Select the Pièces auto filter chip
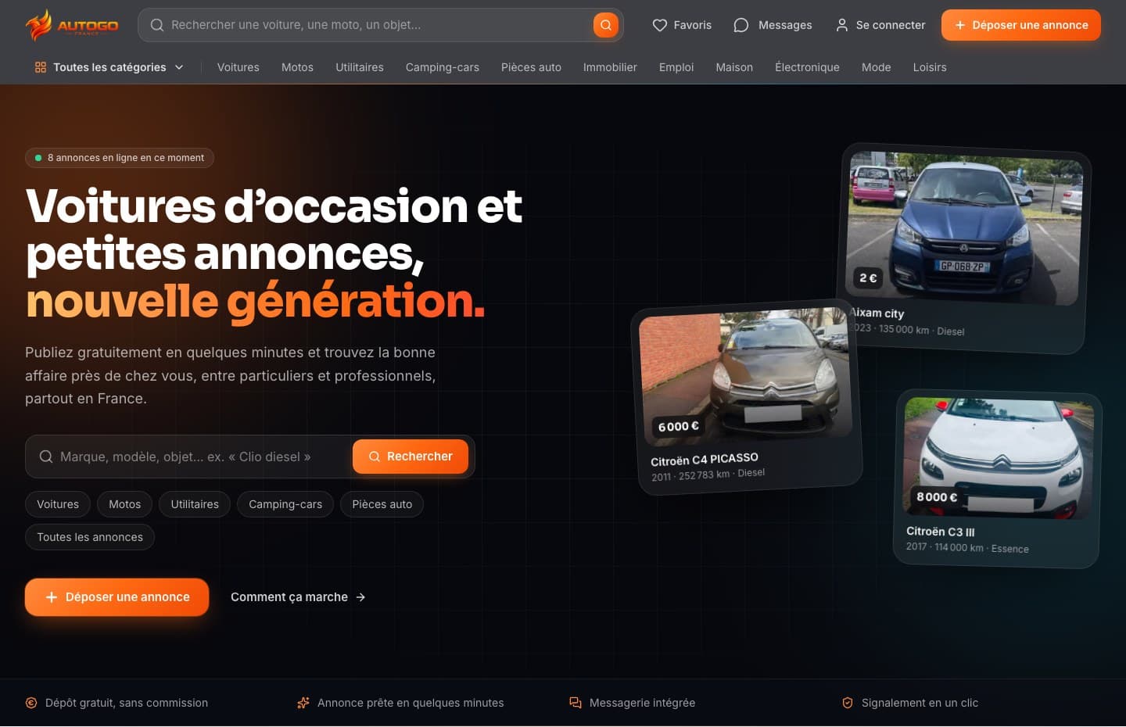This screenshot has height=727, width=1126. [382, 504]
